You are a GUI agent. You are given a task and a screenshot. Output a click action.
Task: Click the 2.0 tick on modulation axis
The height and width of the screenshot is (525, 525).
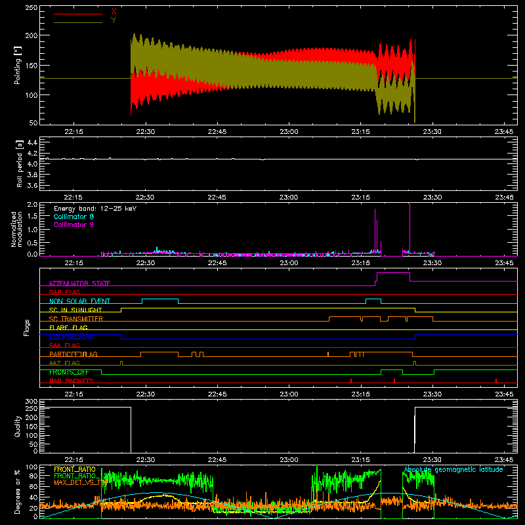[32, 204]
